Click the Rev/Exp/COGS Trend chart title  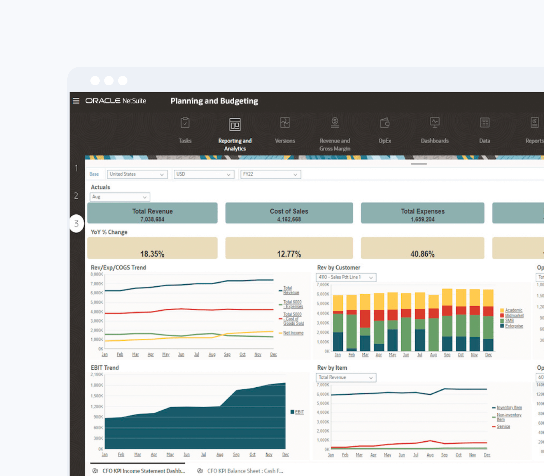(118, 268)
